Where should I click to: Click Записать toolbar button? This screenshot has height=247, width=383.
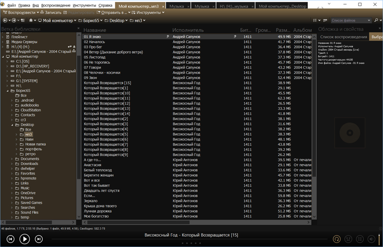[51, 12]
